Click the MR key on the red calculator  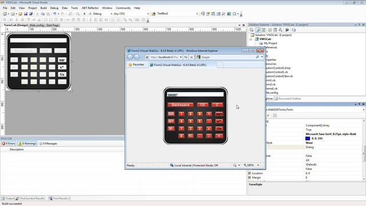click(171, 114)
